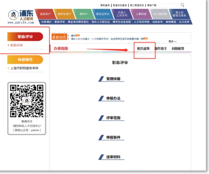Open 分居调沪 in sub-navigation bar
Image resolution: width=209 pixels, height=174 pixels.
46,22
